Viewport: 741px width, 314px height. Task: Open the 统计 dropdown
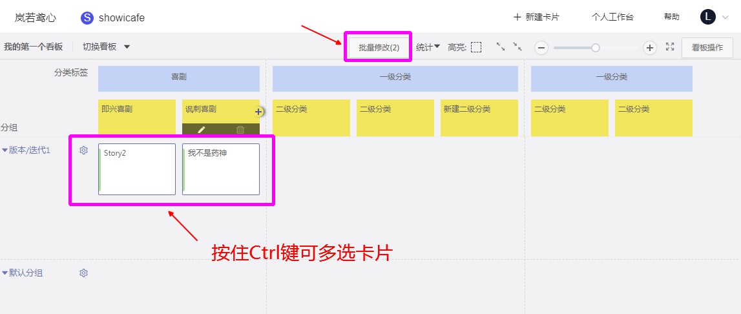428,47
